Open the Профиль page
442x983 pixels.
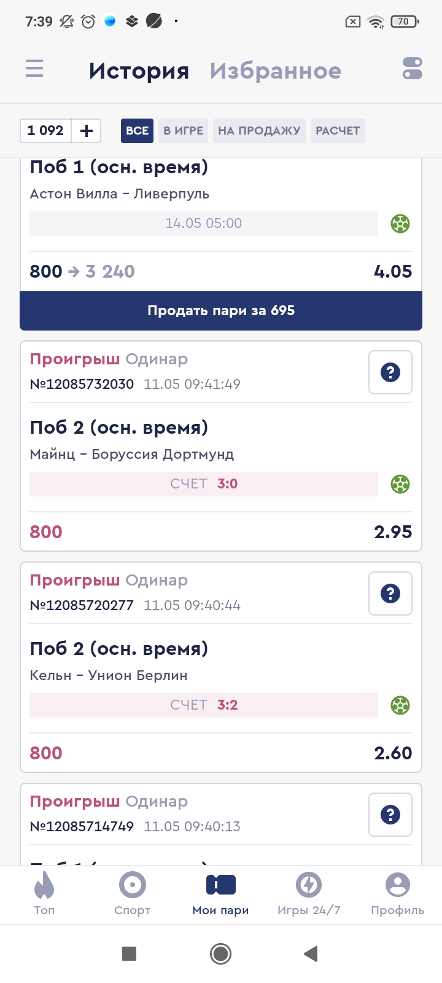[x=397, y=893]
